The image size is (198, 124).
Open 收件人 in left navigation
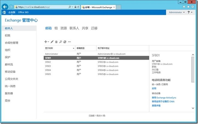tap(19, 28)
